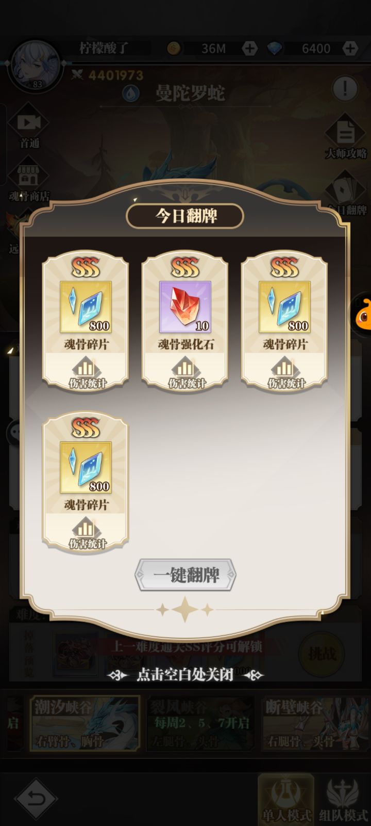Screen dimensions: 371x826
Task: Add diamonds with the plus icon beside 6400
Action: 350,49
